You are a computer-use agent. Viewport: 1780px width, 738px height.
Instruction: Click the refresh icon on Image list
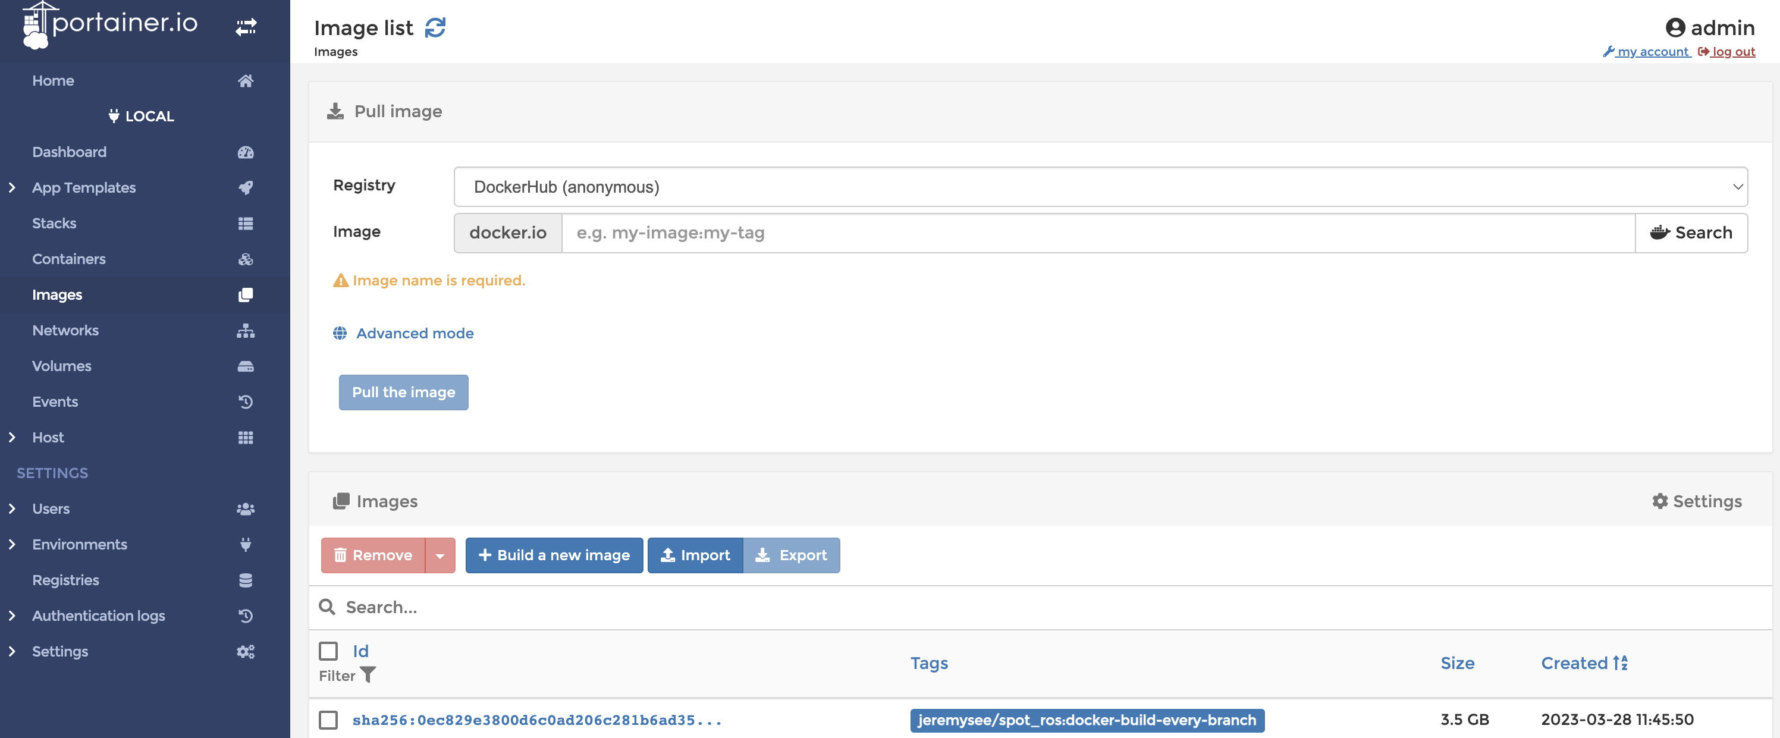434,25
